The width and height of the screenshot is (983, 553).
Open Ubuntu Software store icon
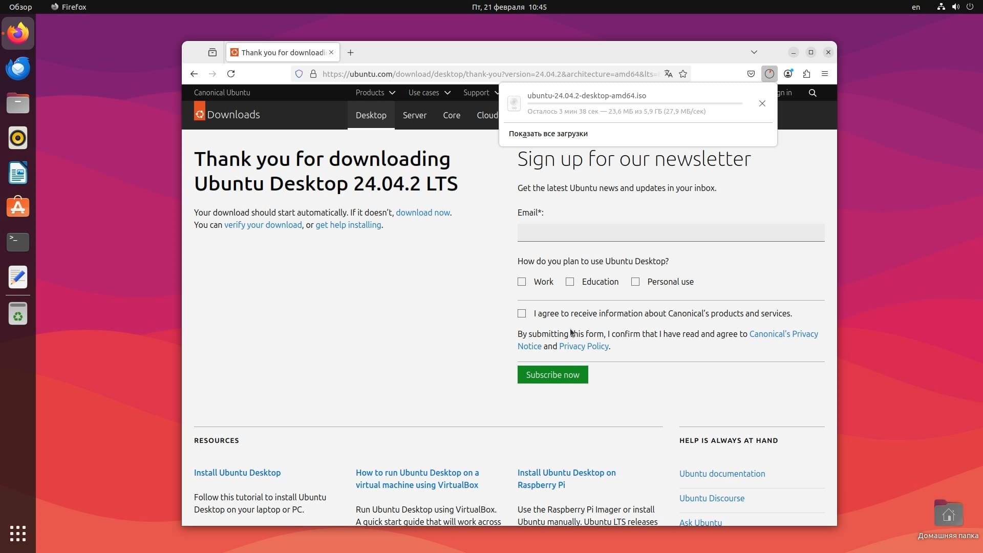(18, 207)
